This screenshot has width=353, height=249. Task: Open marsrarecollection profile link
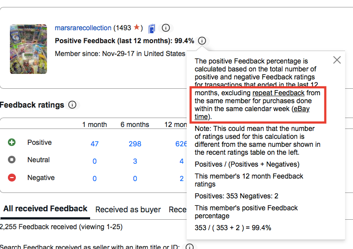coord(83,28)
